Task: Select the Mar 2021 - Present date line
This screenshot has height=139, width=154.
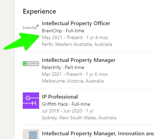Action: (x=74, y=74)
